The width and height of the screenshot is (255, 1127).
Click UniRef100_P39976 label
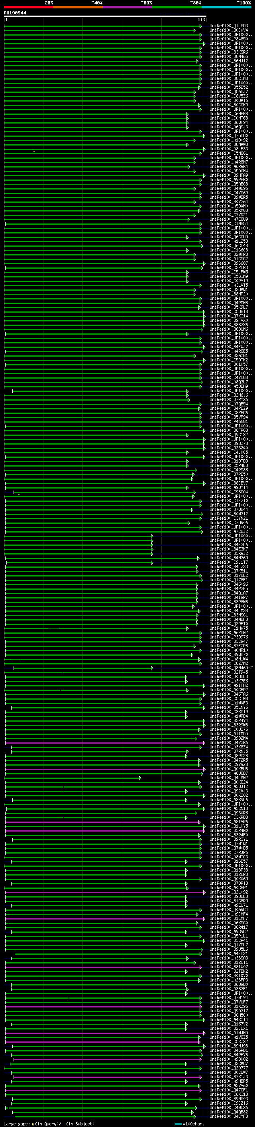tap(229, 637)
